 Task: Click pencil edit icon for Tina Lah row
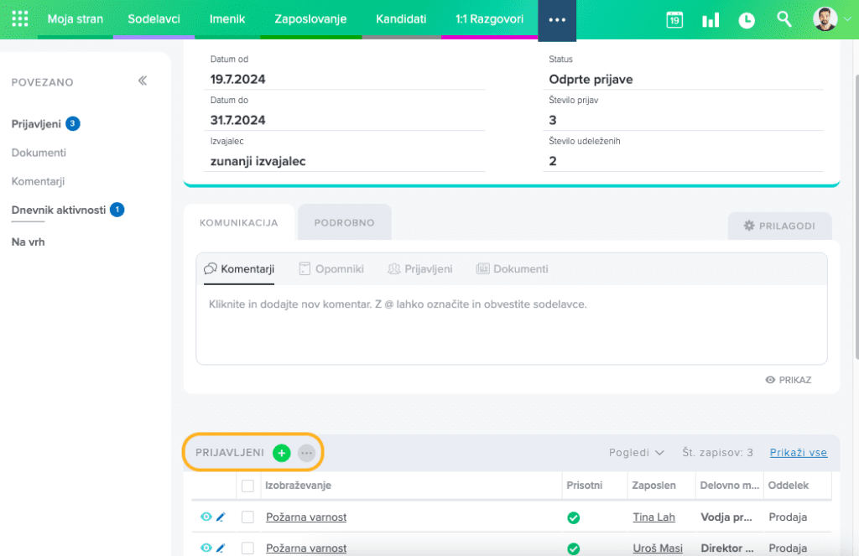point(221,517)
